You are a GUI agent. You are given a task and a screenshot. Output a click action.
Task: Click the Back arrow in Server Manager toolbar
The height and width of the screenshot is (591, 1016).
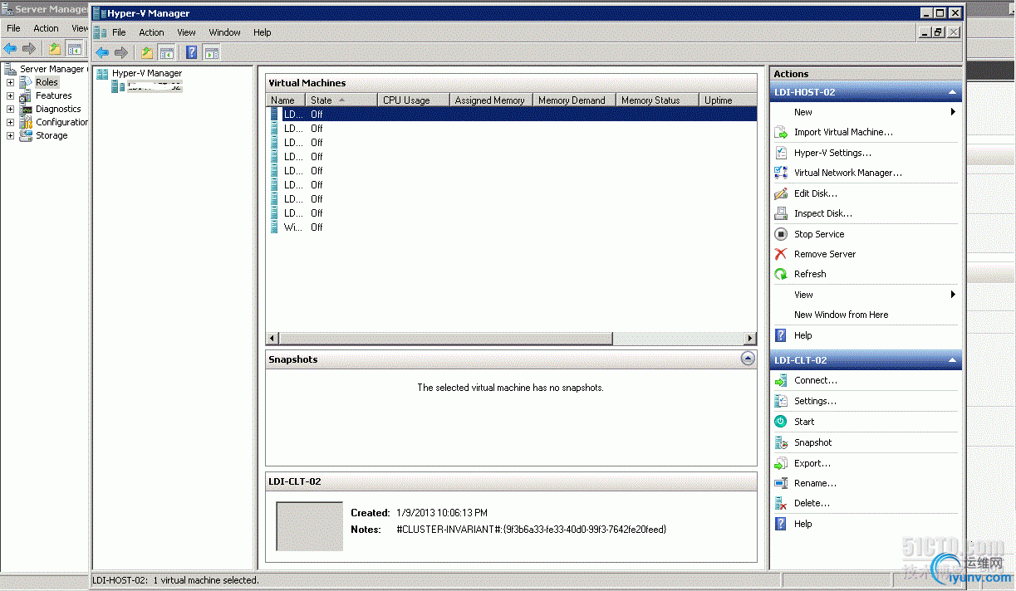tap(11, 49)
